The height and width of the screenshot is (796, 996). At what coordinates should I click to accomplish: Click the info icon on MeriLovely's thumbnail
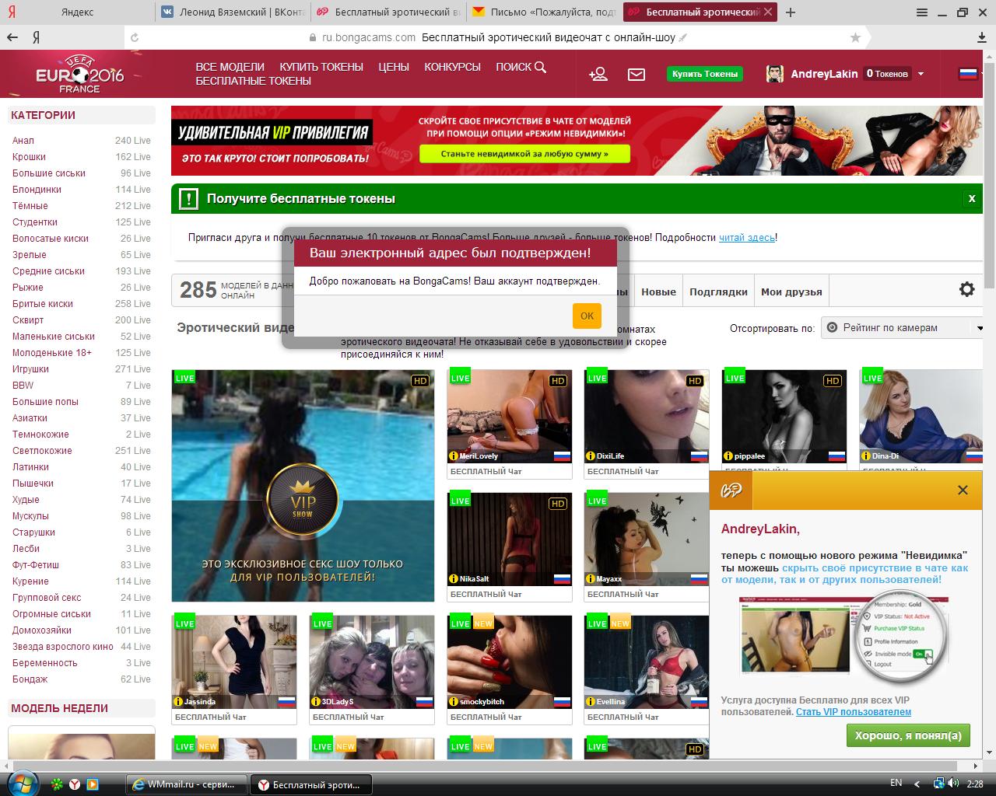[454, 456]
